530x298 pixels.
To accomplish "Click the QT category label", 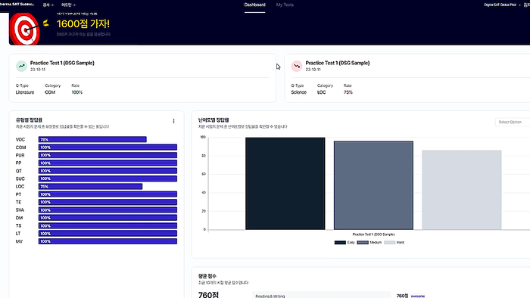I will 19,171.
